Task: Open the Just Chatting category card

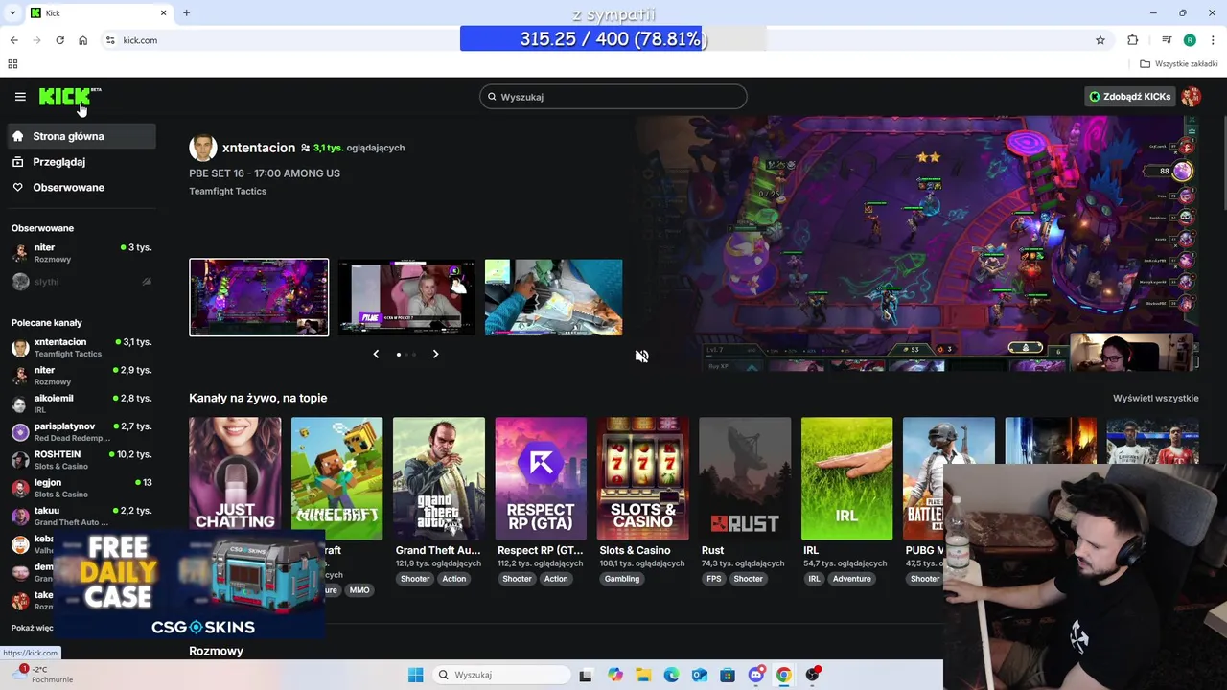Action: 235,478
